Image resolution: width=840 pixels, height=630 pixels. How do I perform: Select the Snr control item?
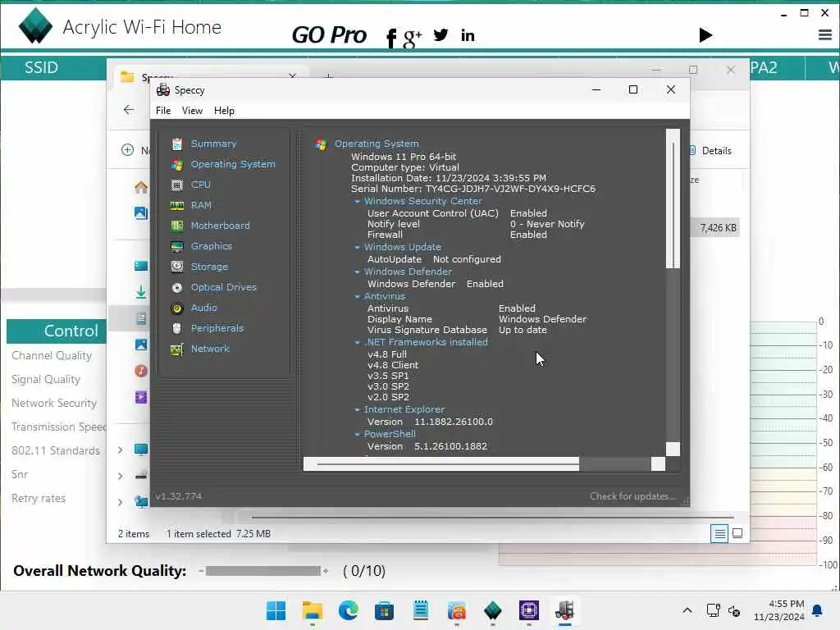(20, 474)
